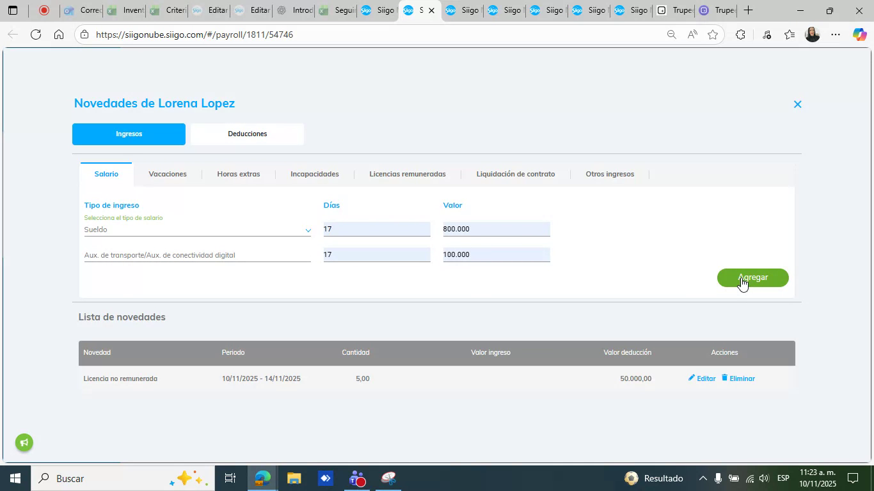The image size is (874, 491).
Task: Open the browser extensions icon
Action: (x=740, y=35)
